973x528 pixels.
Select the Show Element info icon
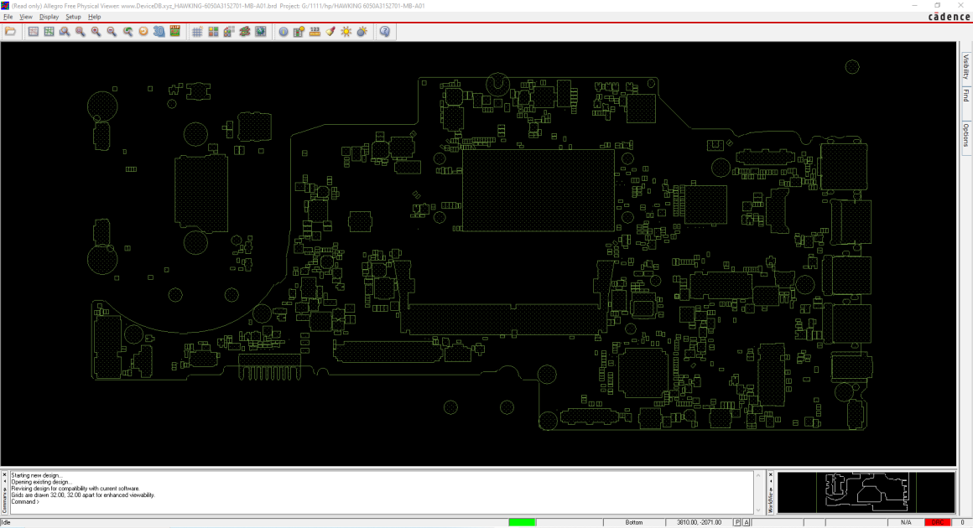click(x=284, y=32)
